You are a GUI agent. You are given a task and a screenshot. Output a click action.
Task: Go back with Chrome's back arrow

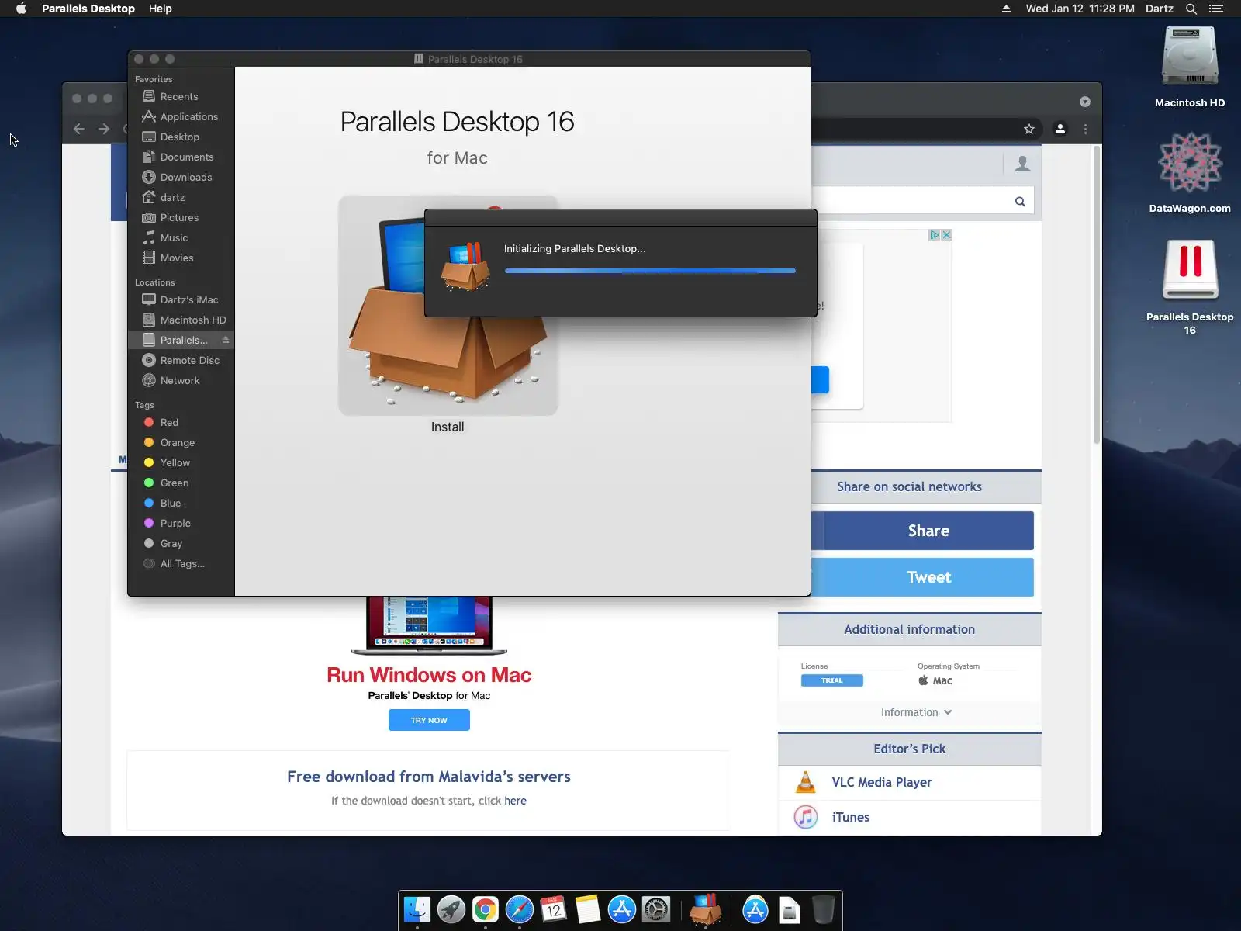(78, 129)
